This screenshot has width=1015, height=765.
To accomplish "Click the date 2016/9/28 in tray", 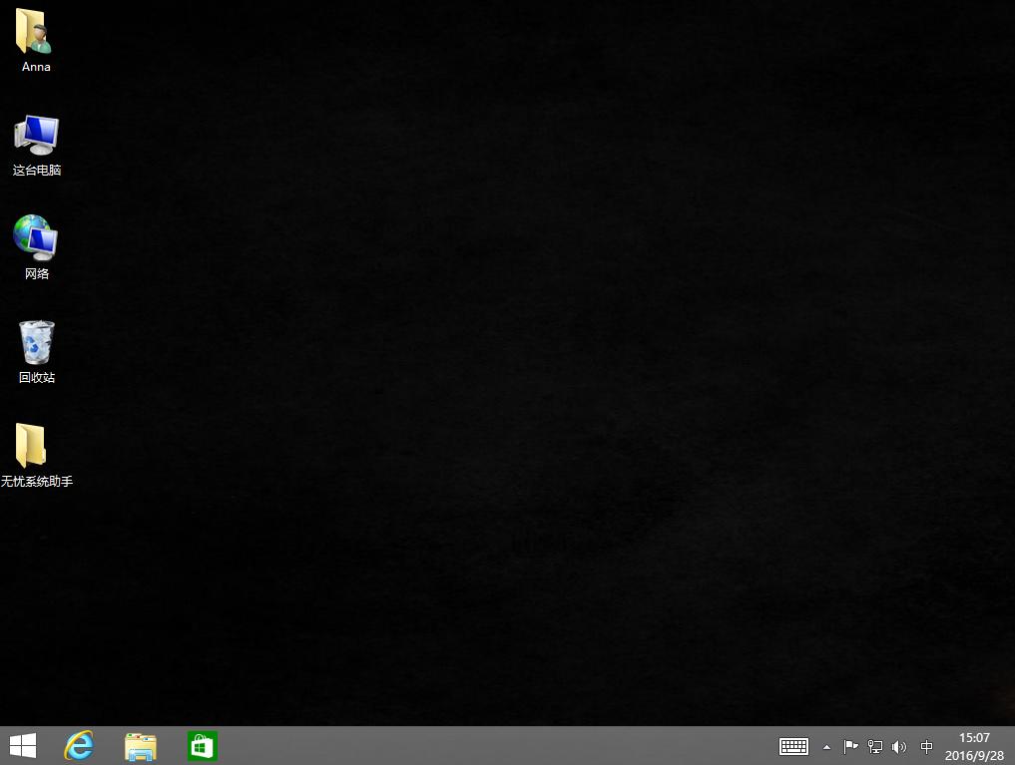I will point(974,755).
